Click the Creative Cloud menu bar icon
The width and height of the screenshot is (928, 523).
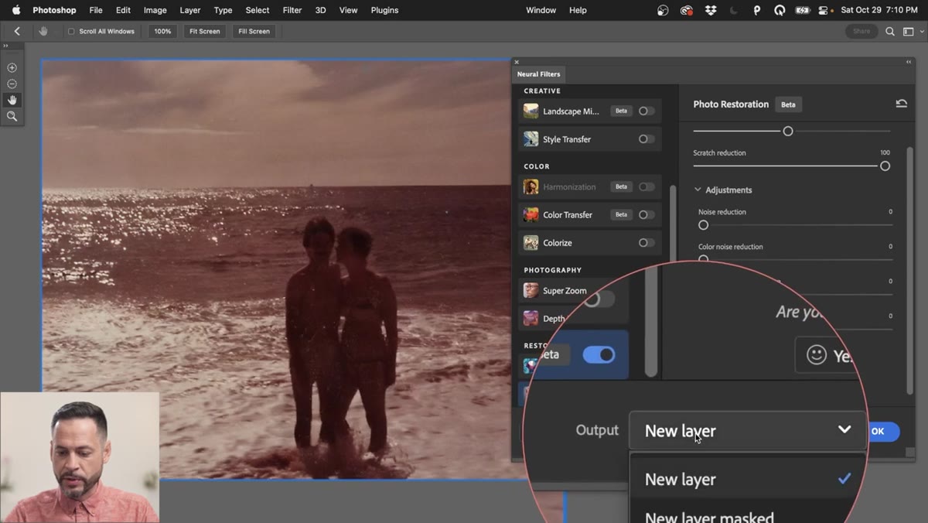[x=686, y=10]
